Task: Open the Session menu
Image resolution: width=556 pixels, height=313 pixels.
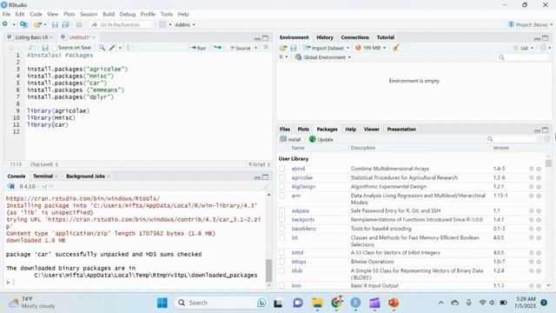Action: click(89, 14)
